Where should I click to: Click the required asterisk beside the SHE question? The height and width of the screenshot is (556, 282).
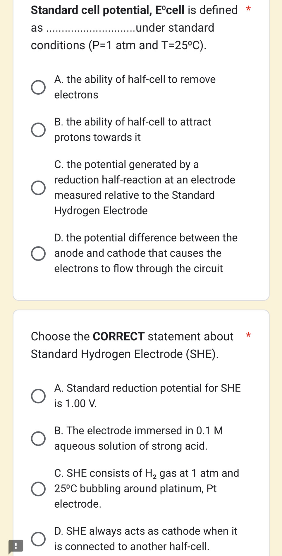[248, 335]
